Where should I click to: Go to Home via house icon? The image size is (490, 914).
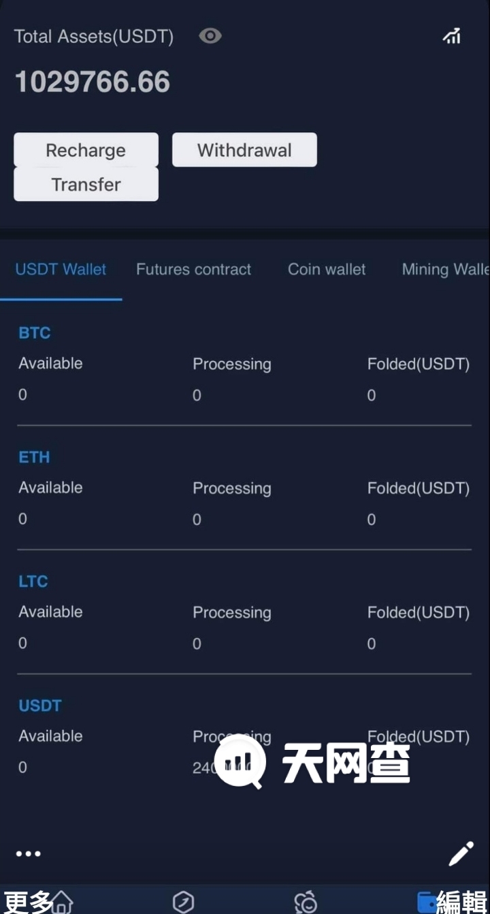(x=63, y=902)
